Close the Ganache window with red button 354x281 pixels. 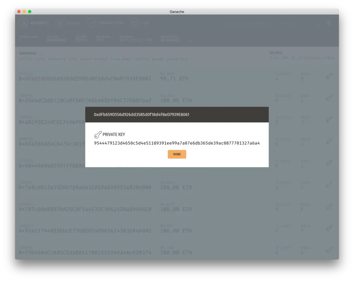[x=19, y=11]
